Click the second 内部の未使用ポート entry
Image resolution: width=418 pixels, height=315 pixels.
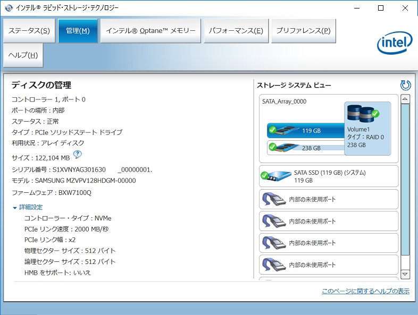(329, 221)
